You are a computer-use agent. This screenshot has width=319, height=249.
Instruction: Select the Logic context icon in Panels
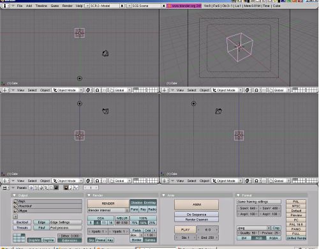[x=31, y=188]
